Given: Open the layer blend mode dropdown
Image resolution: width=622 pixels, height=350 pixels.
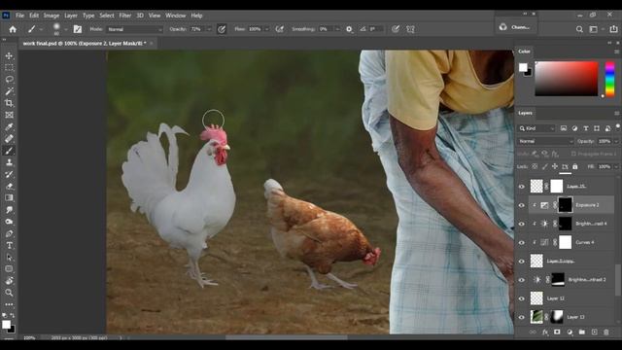Looking at the screenshot, I should (x=545, y=141).
